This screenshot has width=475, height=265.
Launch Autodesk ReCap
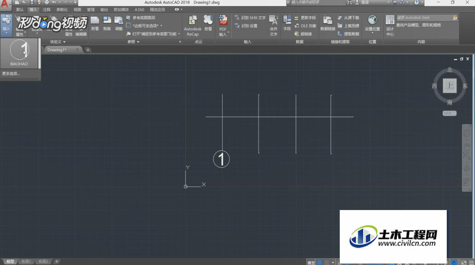click(x=193, y=26)
